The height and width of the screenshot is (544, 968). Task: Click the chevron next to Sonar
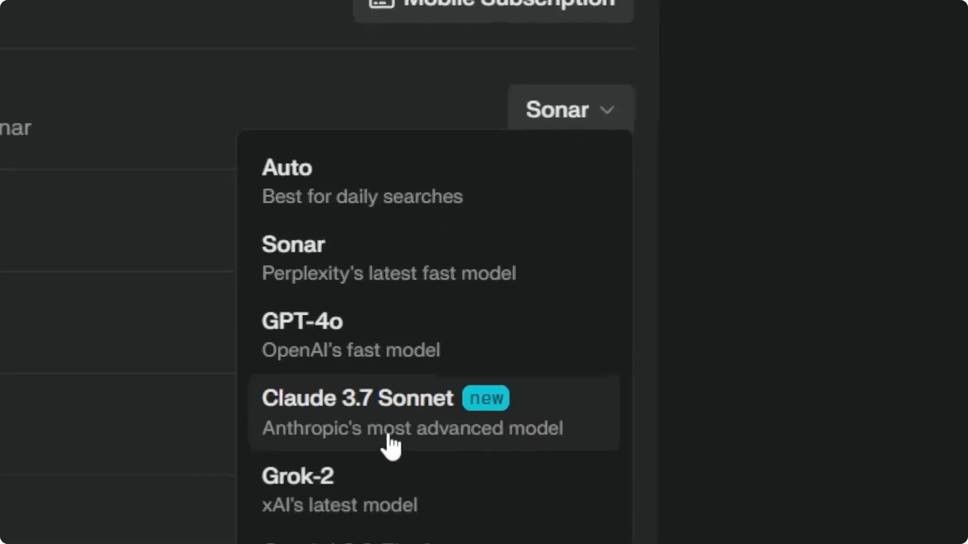point(607,110)
